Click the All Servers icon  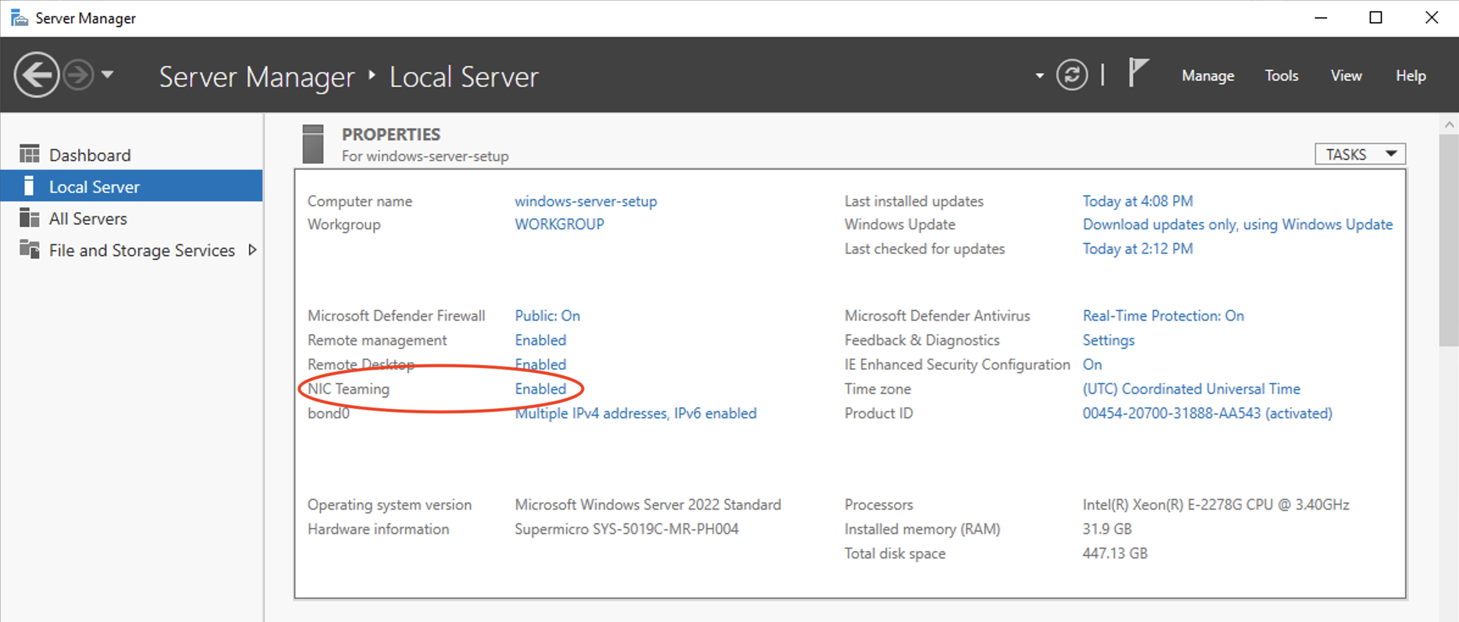[x=29, y=217]
